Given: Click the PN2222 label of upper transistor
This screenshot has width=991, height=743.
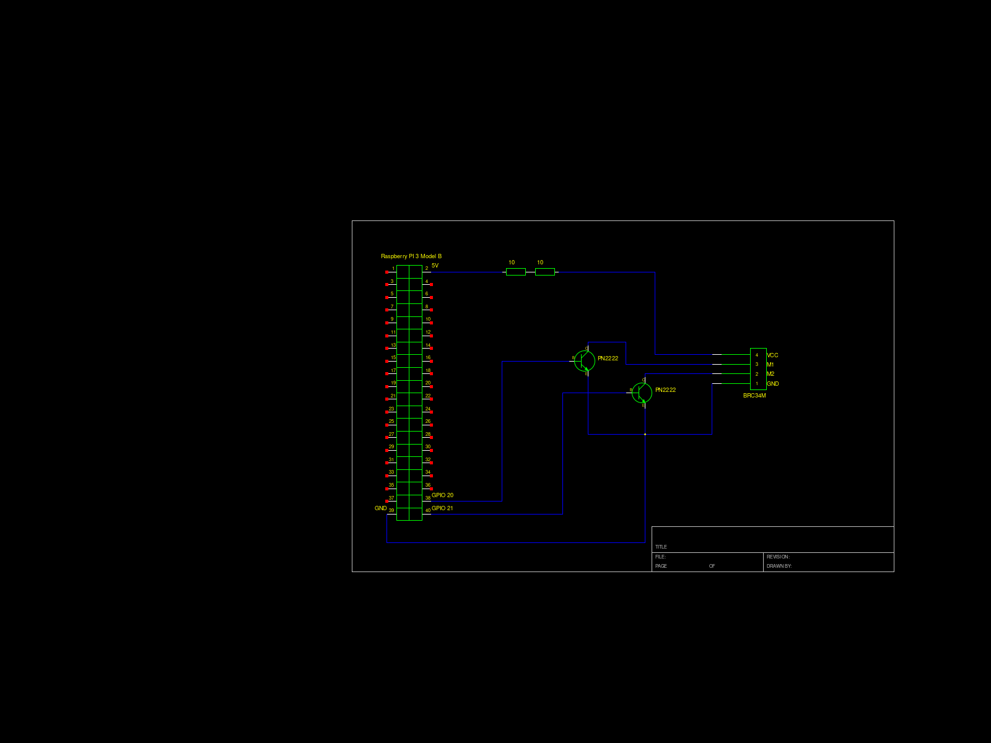Looking at the screenshot, I should [608, 358].
